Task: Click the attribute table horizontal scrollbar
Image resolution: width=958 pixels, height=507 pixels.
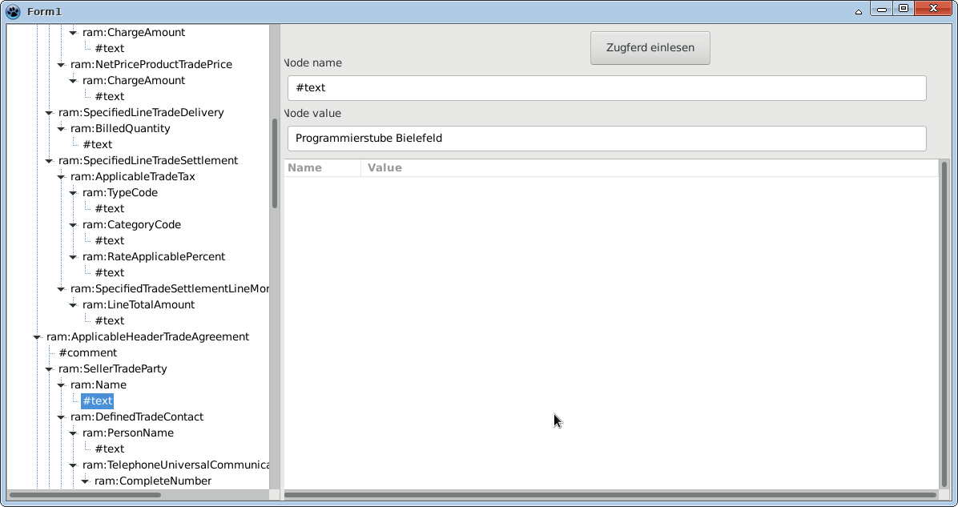Action: [610, 495]
